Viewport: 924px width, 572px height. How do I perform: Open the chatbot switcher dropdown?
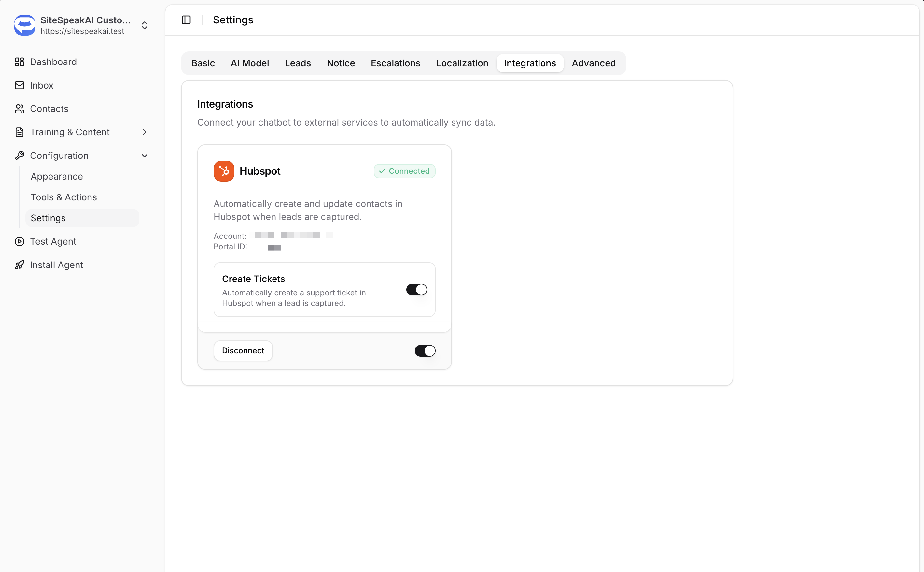(144, 25)
